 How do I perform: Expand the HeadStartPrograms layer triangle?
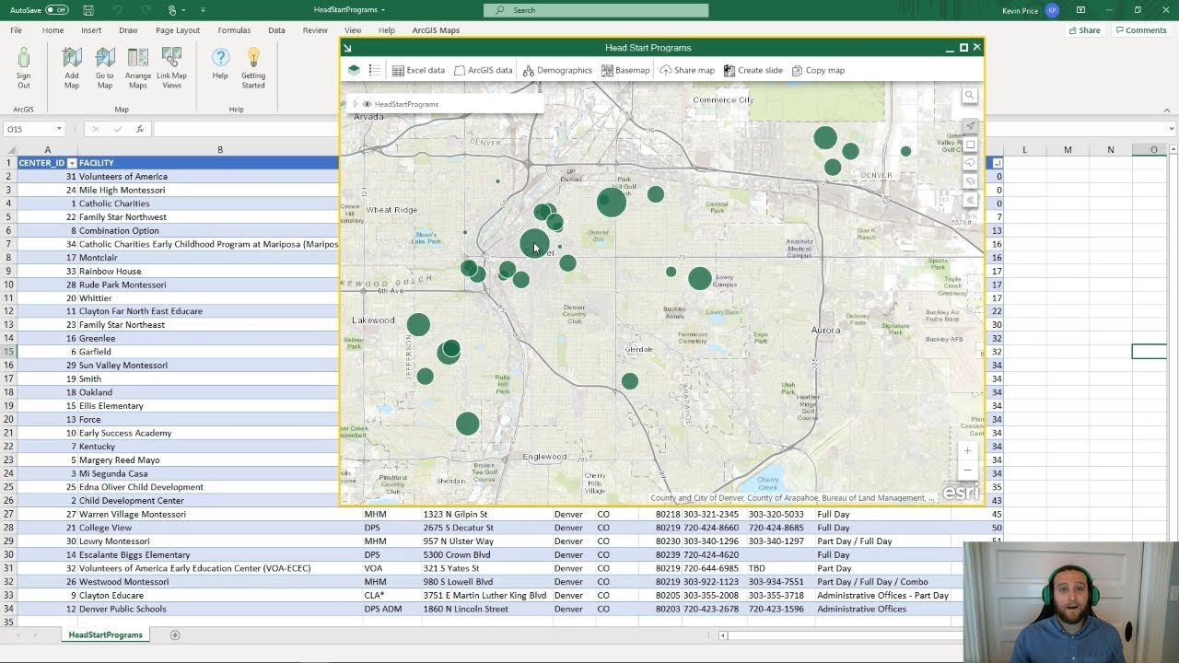356,104
